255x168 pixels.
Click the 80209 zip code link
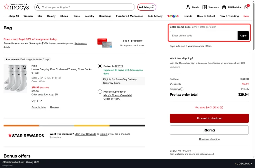coord(119,66)
